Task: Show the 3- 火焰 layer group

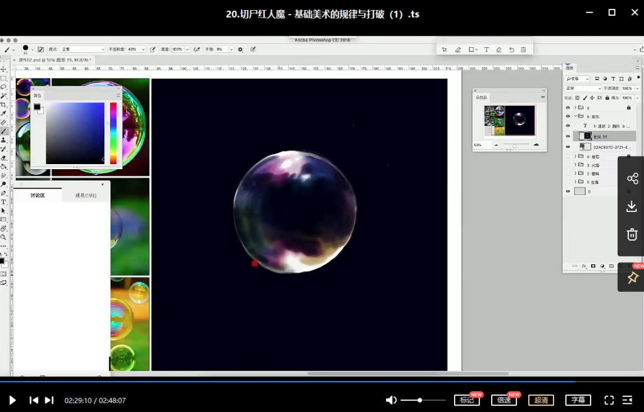Action: point(568,165)
